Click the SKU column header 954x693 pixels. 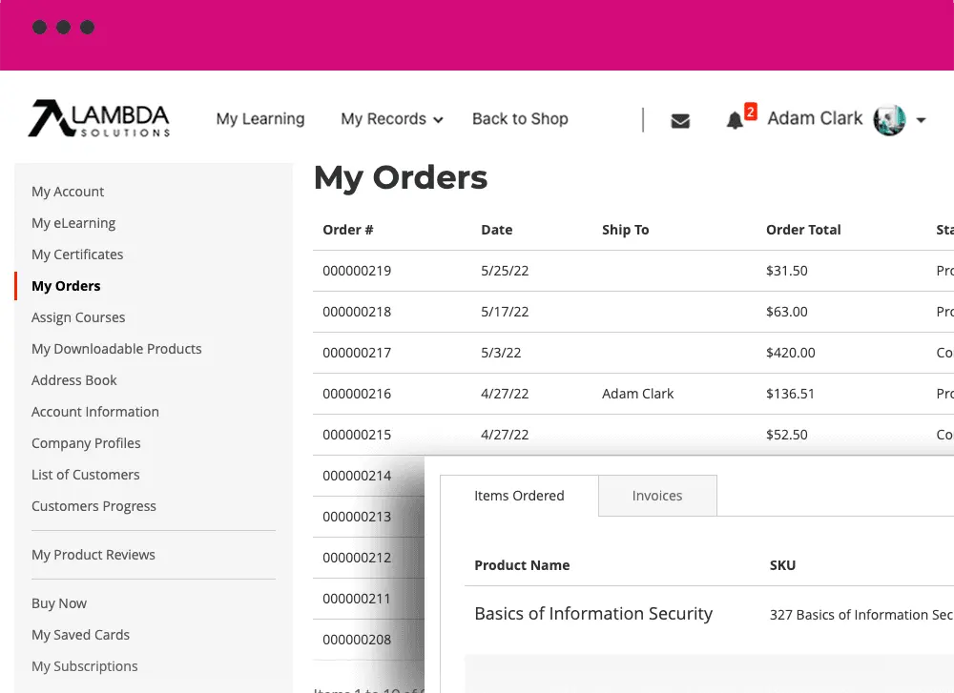click(x=782, y=565)
